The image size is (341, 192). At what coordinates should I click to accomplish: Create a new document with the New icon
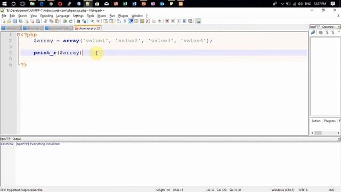(3, 21)
